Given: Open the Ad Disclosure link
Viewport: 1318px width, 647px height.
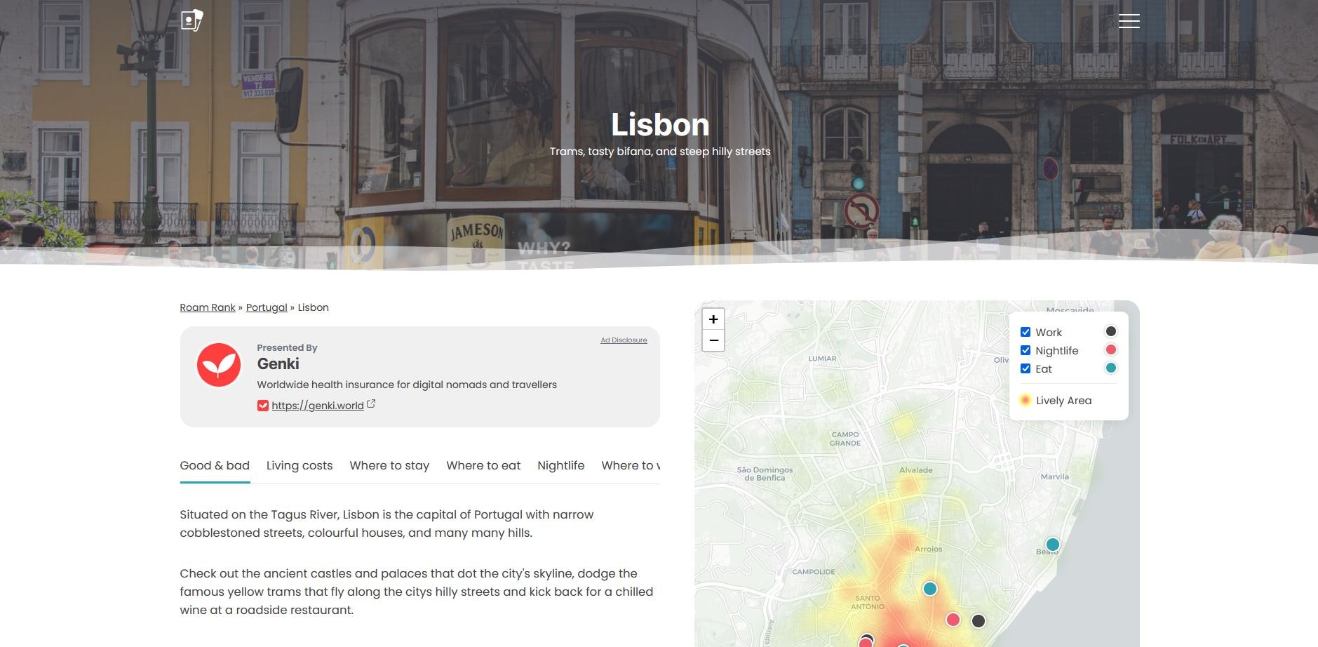Looking at the screenshot, I should click(624, 340).
